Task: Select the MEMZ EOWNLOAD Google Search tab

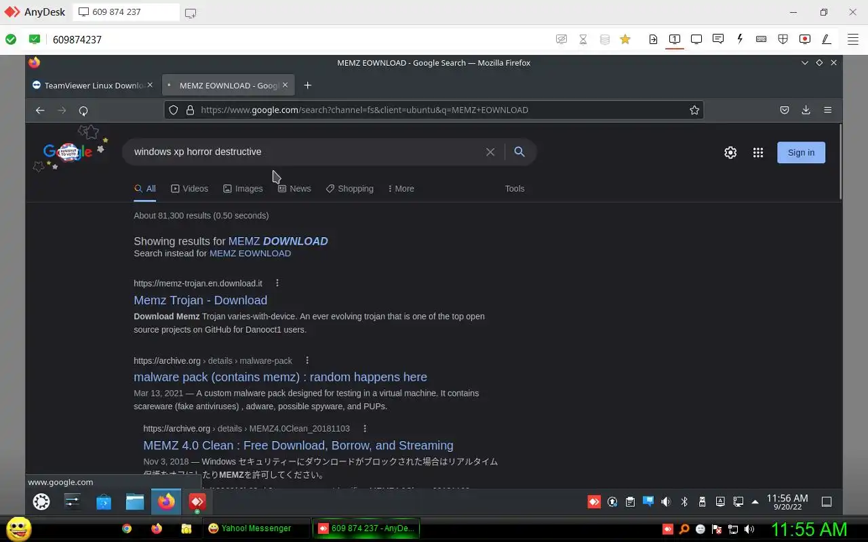Action: pyautogui.click(x=229, y=85)
